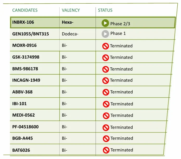Select the CANDIDATES column header
The image size is (181, 159).
[25, 10]
